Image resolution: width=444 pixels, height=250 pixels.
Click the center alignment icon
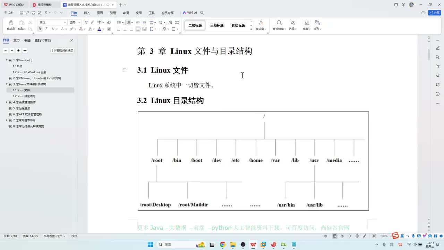[125, 29]
